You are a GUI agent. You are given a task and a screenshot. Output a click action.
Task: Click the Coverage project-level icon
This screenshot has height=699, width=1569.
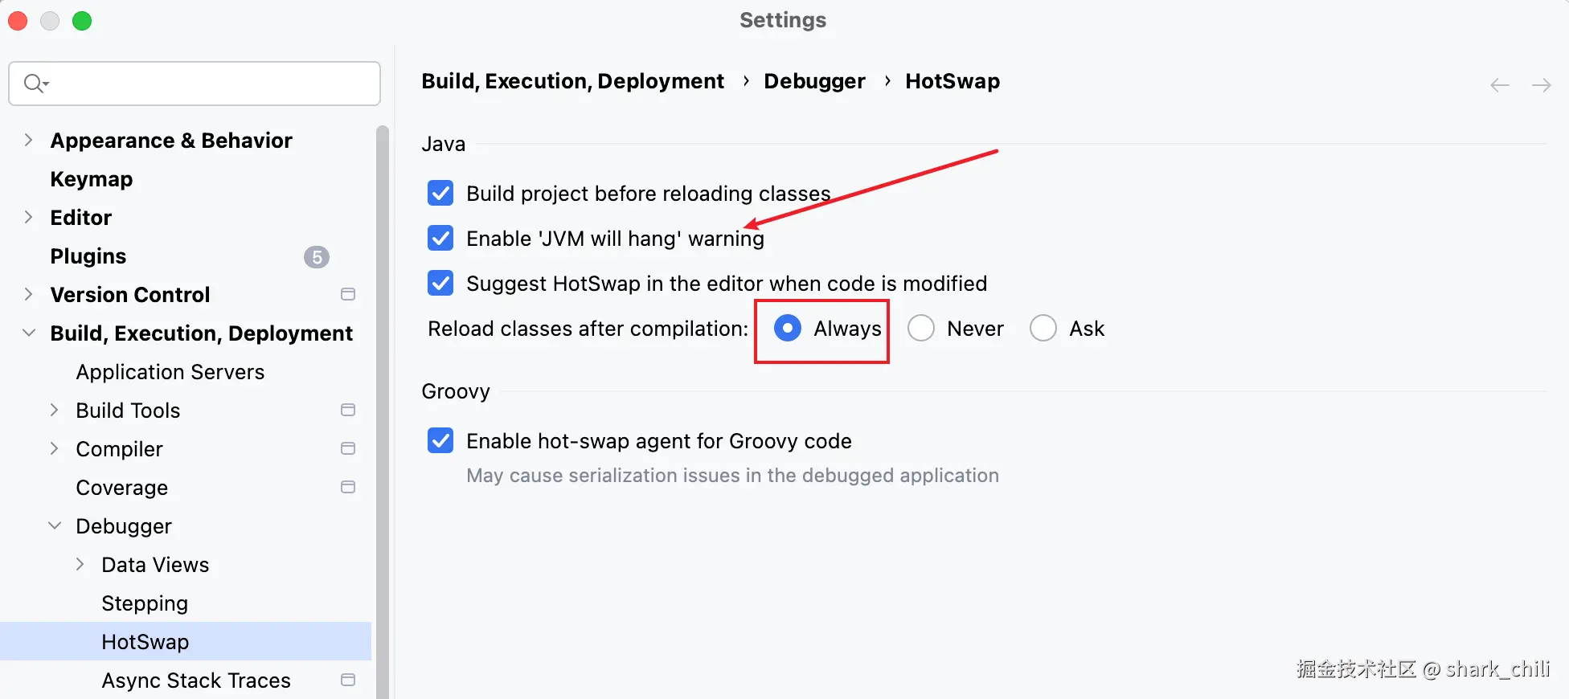(348, 488)
